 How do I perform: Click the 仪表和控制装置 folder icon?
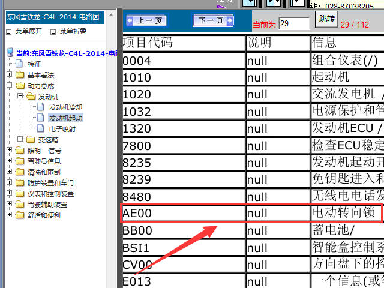pyautogui.click(x=20, y=193)
